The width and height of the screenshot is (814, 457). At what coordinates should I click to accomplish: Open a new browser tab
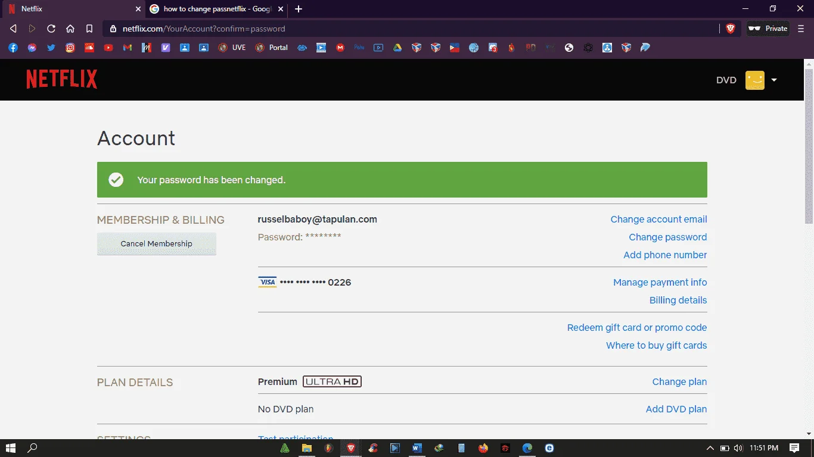299,9
